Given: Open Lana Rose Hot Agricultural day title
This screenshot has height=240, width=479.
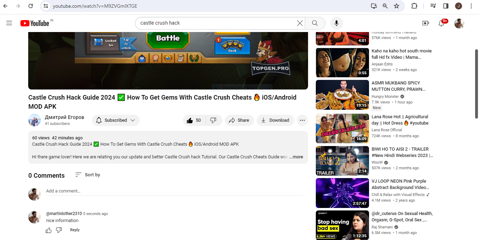Looking at the screenshot, I should pyautogui.click(x=400, y=120).
